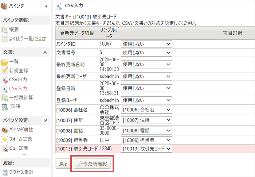Image resolution: width=255 pixels, height=177 pixels.
Task: Open the 登録ユーザ item selection dropdown
Action: (x=146, y=100)
